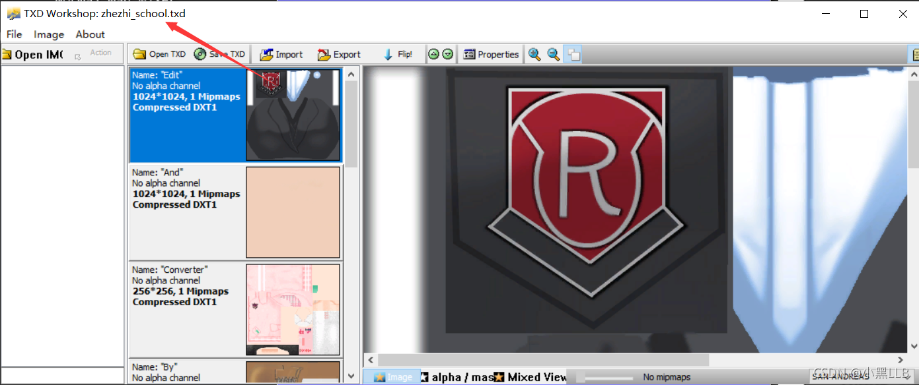
Task: Click the preview horizontal scroll left arrow
Action: (x=370, y=360)
